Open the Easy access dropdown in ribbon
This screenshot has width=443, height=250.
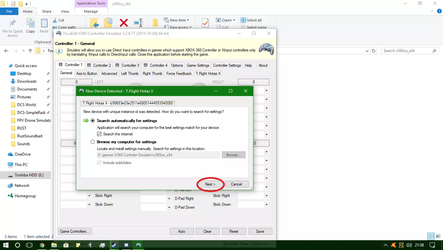pos(178,27)
